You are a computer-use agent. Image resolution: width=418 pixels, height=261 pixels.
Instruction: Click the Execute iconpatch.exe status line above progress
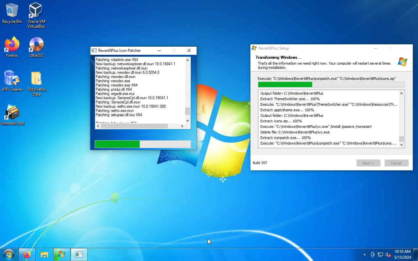pyautogui.click(x=327, y=79)
